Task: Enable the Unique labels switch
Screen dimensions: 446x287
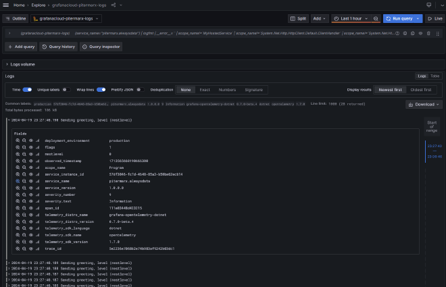Action: [66, 89]
